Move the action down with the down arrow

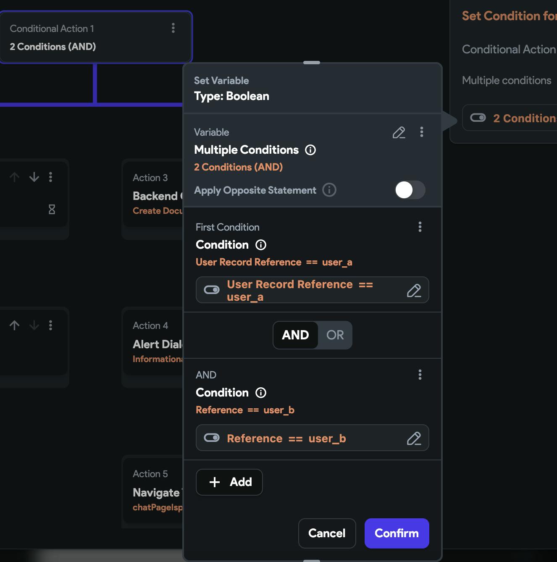pos(34,177)
